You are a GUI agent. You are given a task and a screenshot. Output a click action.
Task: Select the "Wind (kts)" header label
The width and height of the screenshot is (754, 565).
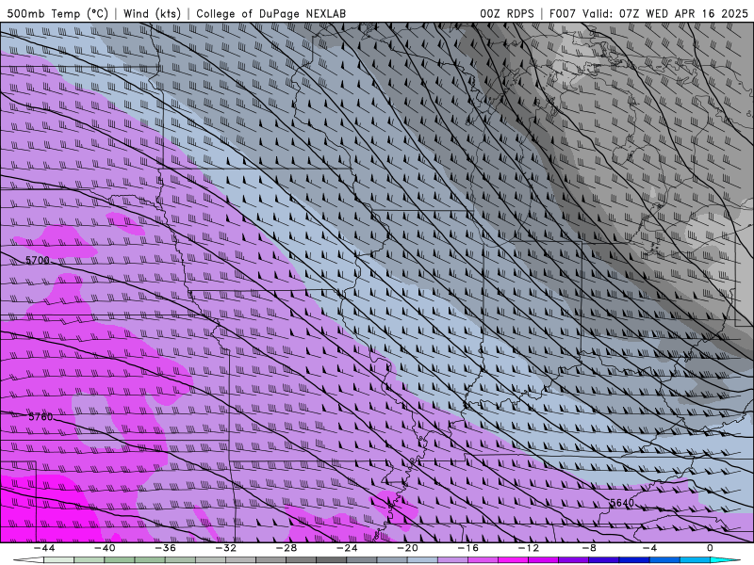[152, 13]
